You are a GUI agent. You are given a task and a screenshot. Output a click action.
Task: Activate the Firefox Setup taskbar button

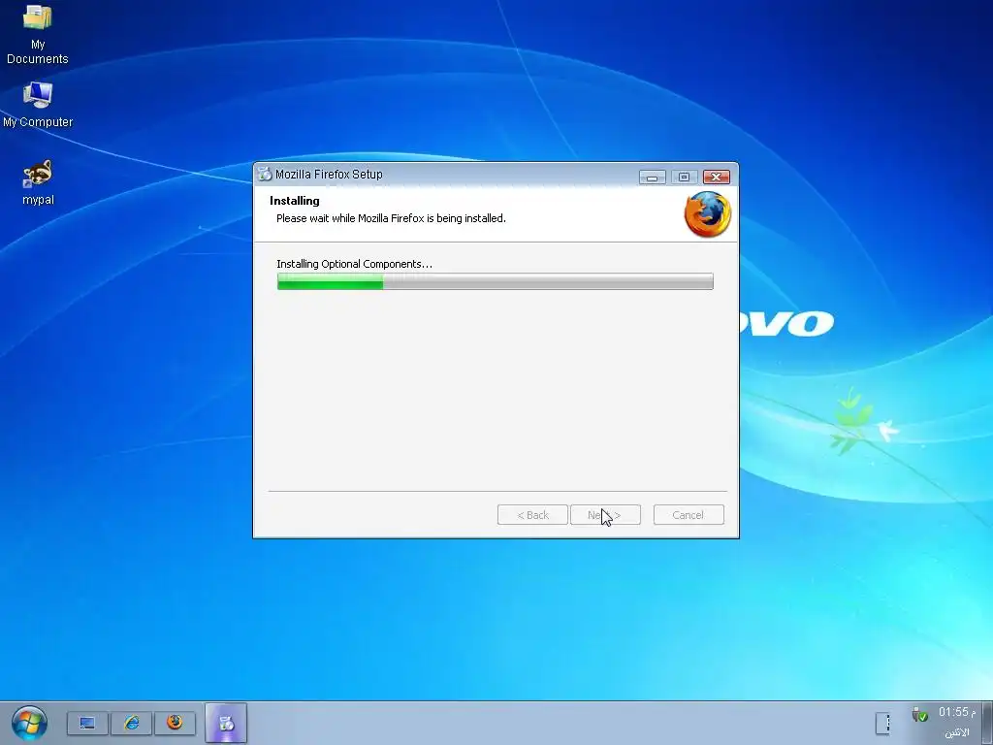pos(226,723)
